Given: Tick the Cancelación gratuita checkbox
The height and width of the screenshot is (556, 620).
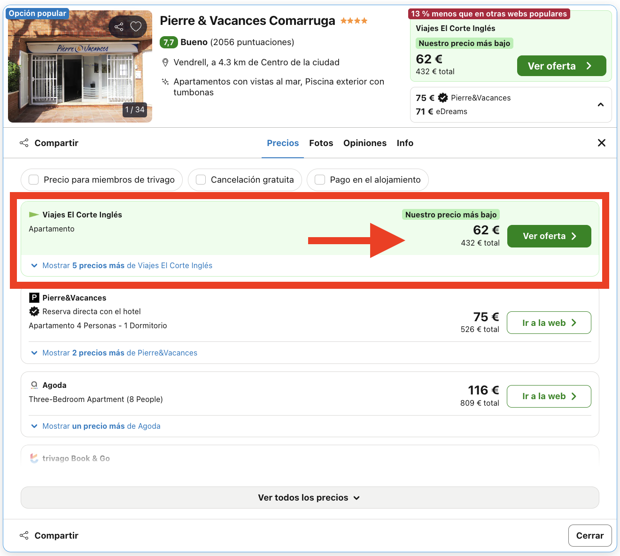Looking at the screenshot, I should point(201,180).
